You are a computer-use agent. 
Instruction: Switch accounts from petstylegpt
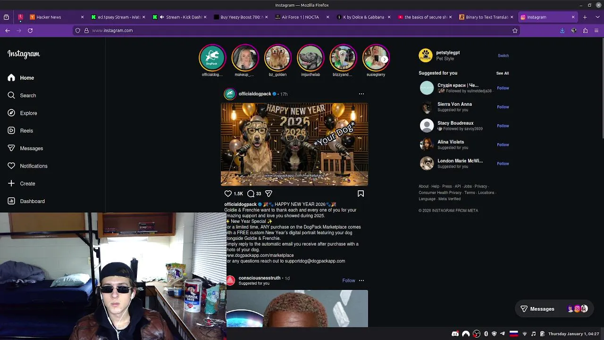[x=503, y=56]
